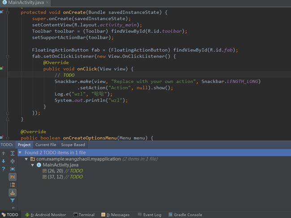Screen dimensions: 291x218
Task: Click the Expand All icon in TODO panel
Action: (x=13, y=153)
